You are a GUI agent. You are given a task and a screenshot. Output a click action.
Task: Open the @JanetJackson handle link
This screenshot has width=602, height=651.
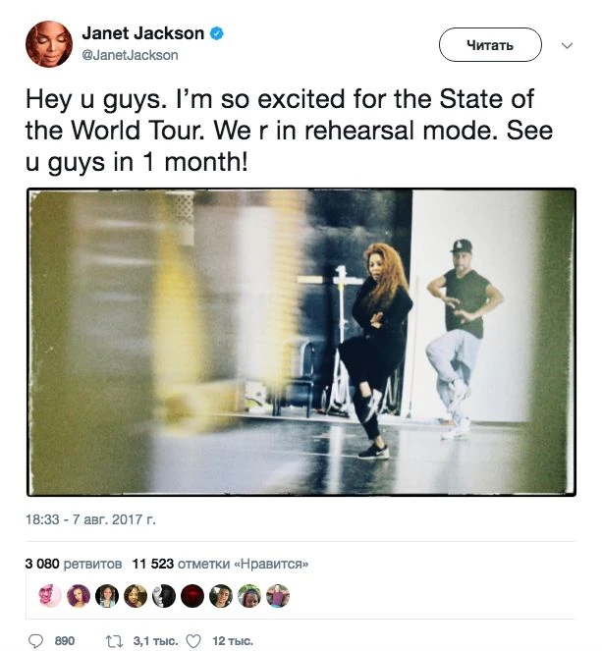pyautogui.click(x=130, y=56)
